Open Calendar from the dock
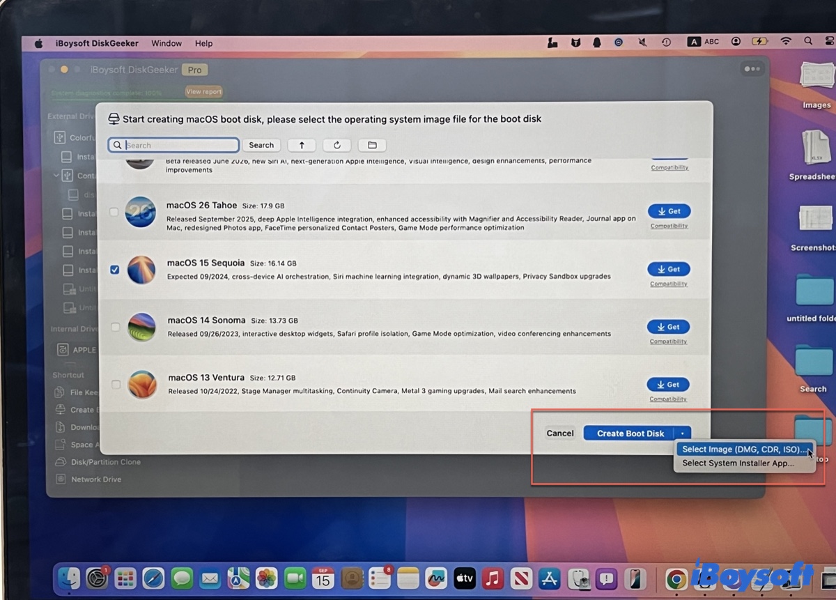Image resolution: width=836 pixels, height=600 pixels. [323, 578]
